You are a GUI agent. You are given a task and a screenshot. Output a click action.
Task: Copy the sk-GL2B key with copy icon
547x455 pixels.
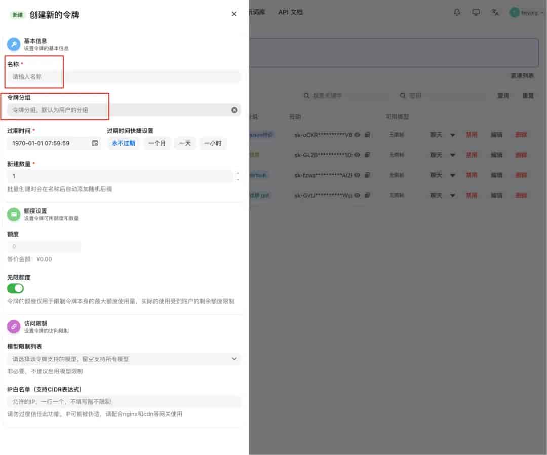pyautogui.click(x=367, y=155)
